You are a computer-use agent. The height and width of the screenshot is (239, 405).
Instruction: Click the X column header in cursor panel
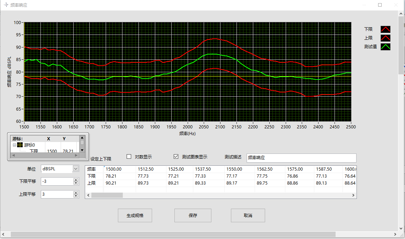tap(48, 139)
